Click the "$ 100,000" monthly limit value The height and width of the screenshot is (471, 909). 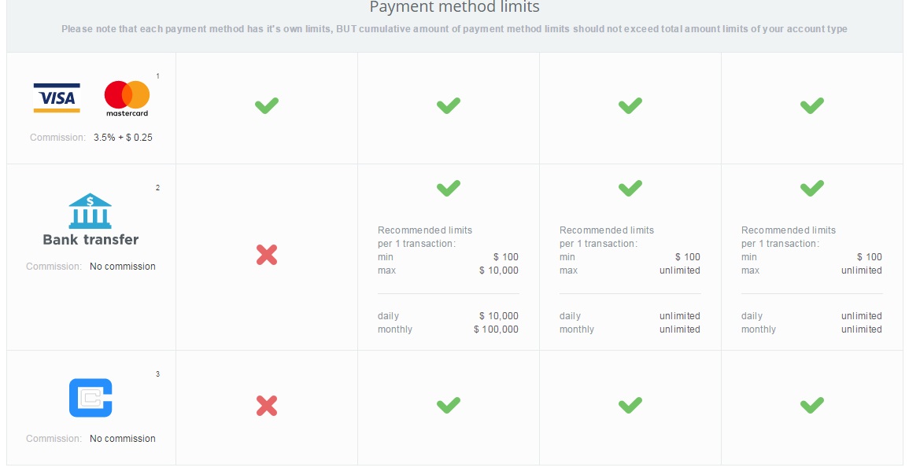(x=496, y=329)
